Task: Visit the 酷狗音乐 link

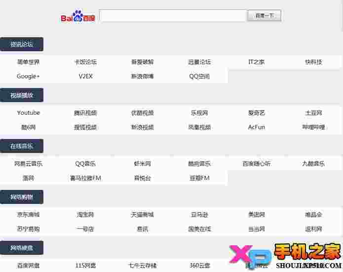Action: 199,164
